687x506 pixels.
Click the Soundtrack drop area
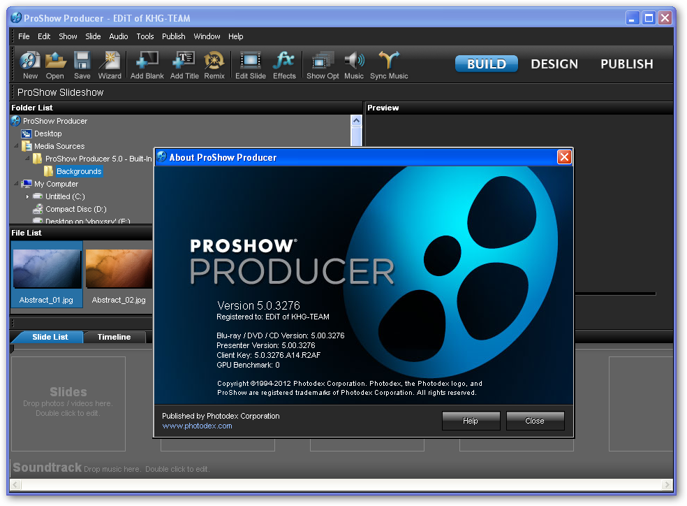point(341,468)
